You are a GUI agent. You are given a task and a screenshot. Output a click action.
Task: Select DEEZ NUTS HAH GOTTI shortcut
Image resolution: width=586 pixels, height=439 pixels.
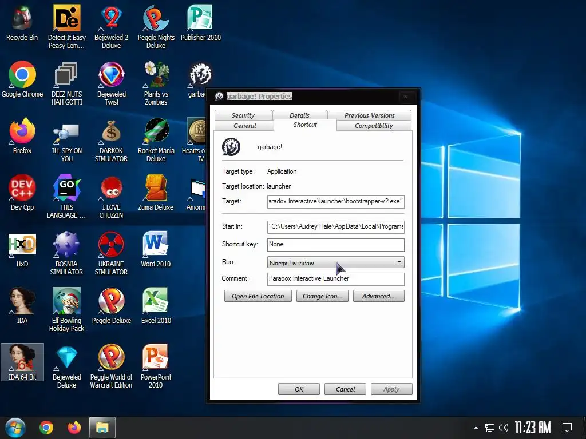66,83
